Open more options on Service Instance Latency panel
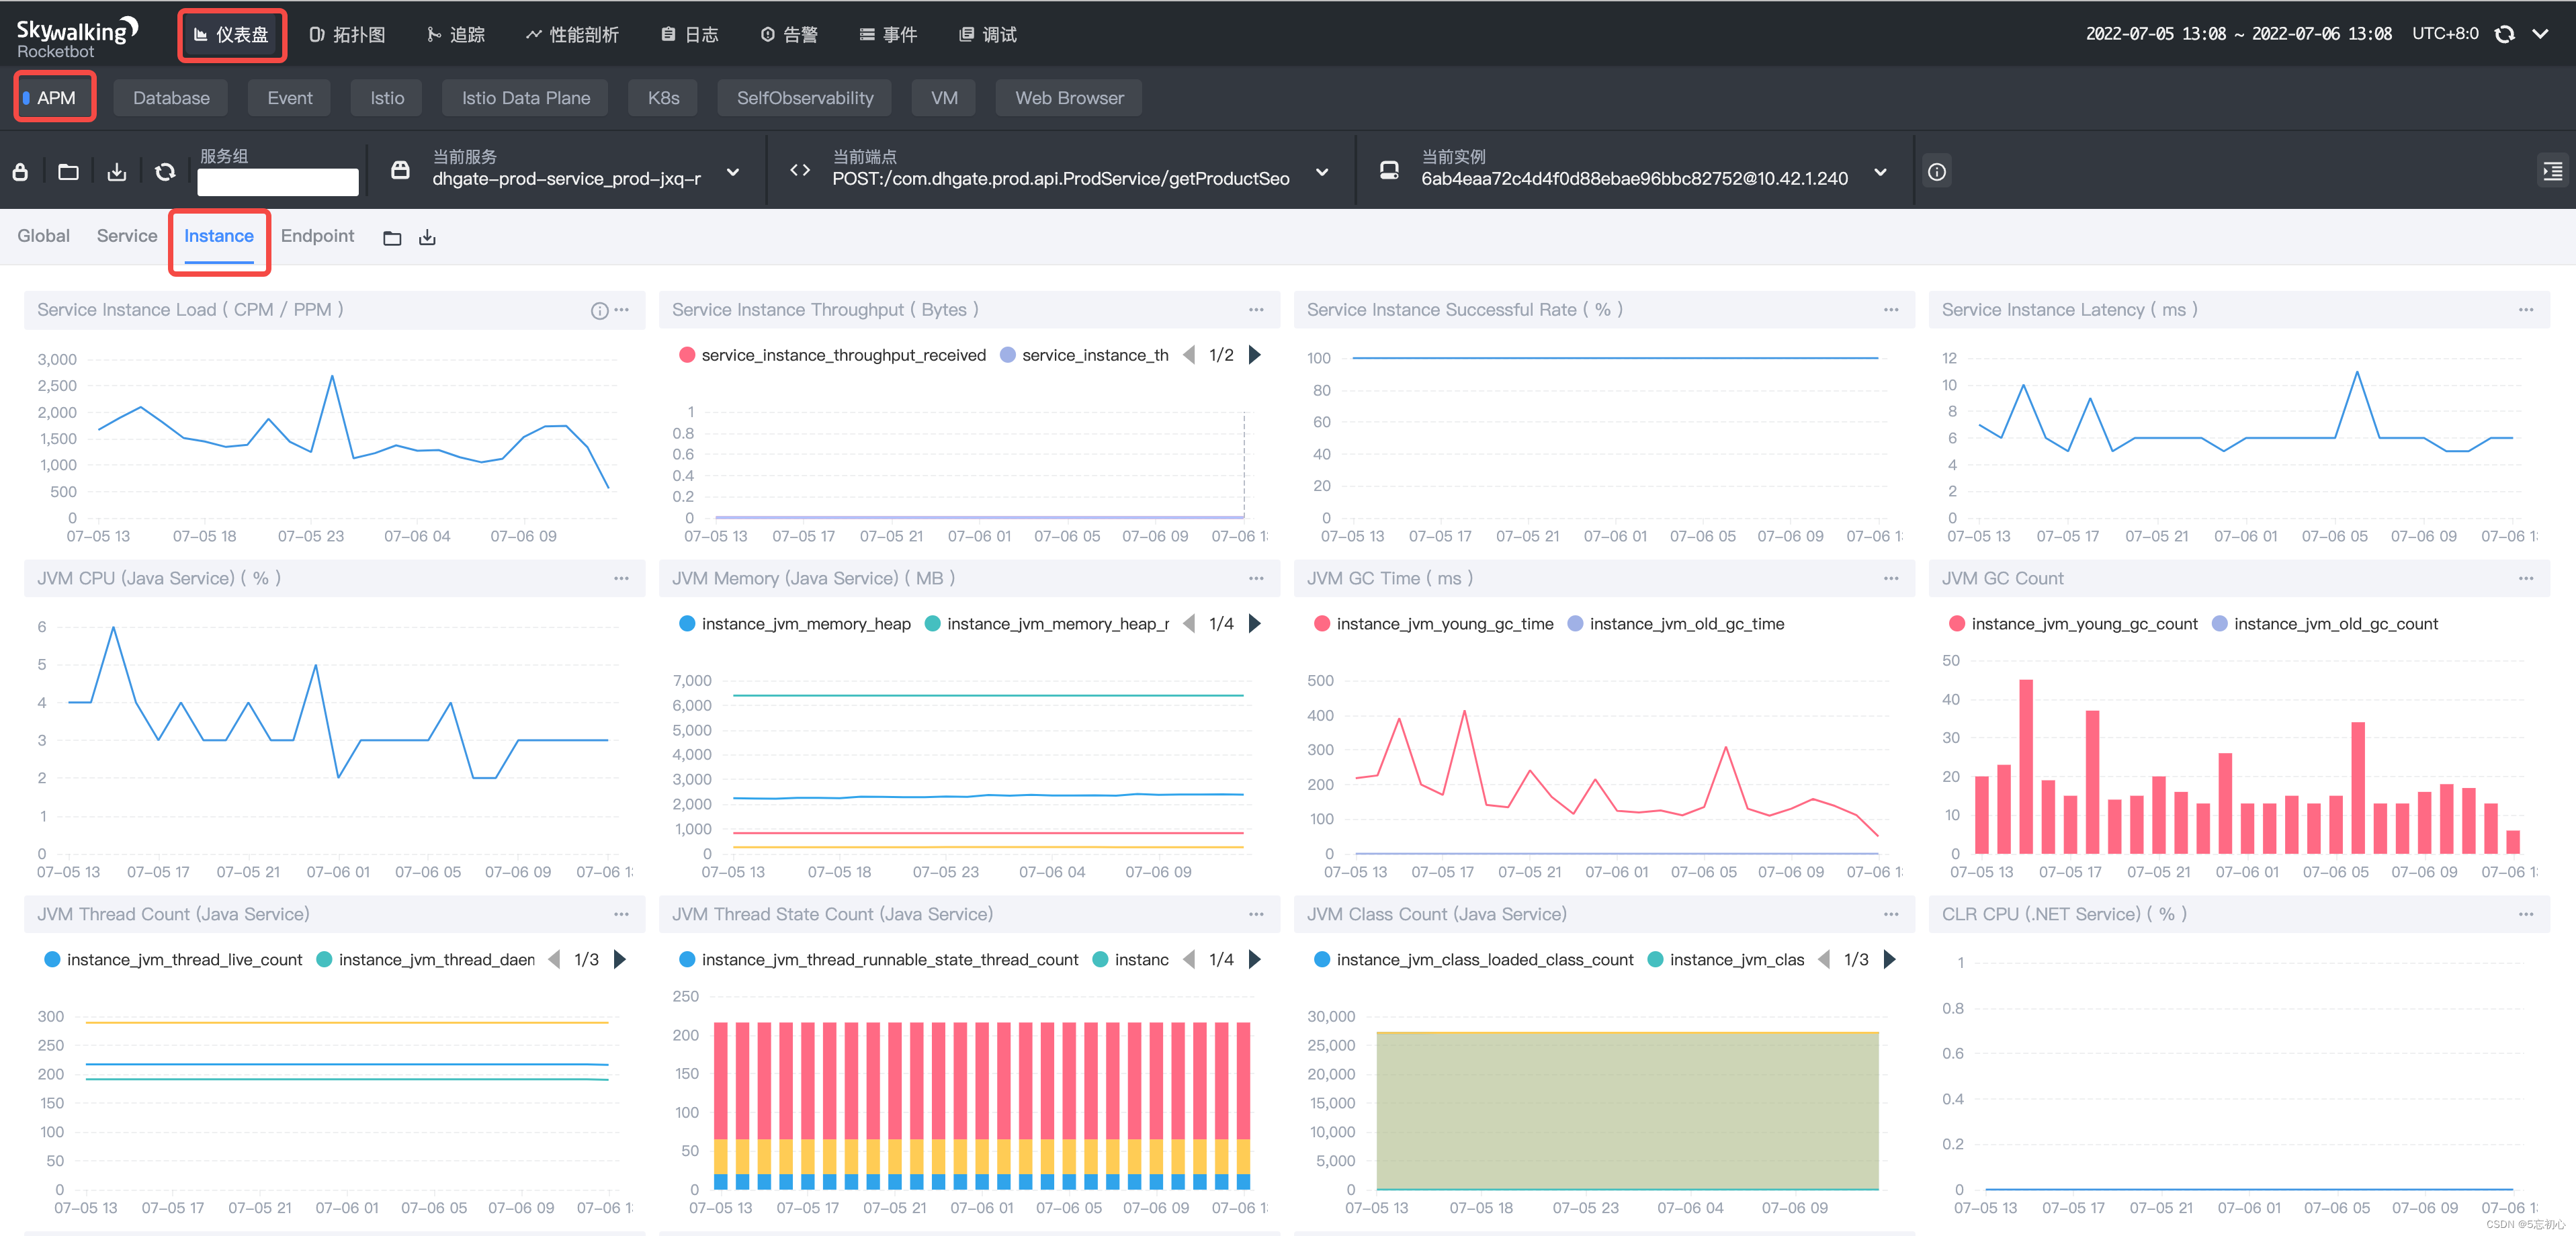2576x1236 pixels. (2526, 310)
